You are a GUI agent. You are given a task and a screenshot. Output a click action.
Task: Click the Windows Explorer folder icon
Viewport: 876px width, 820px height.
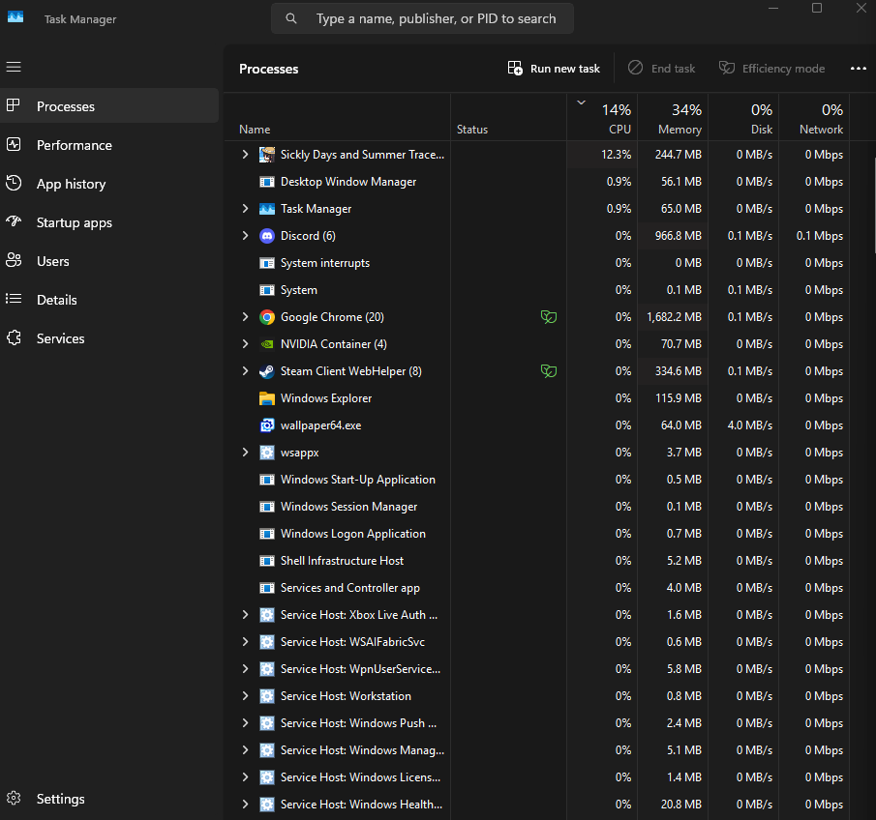(x=267, y=398)
